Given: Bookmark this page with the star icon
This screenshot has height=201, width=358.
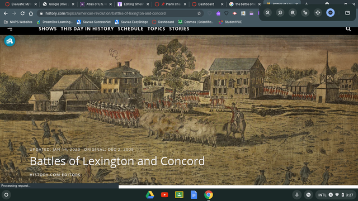Looking at the screenshot, I should [199, 13].
